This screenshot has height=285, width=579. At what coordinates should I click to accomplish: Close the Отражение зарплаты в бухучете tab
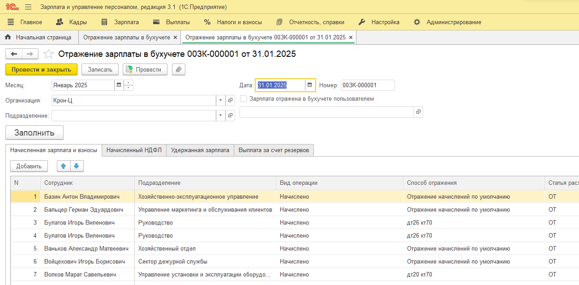[x=175, y=38]
